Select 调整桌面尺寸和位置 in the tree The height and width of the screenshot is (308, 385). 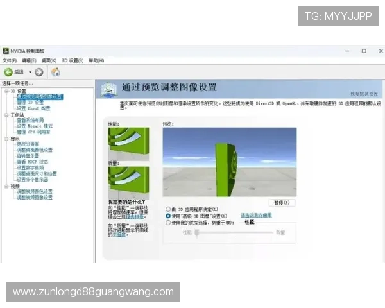[x=37, y=174]
